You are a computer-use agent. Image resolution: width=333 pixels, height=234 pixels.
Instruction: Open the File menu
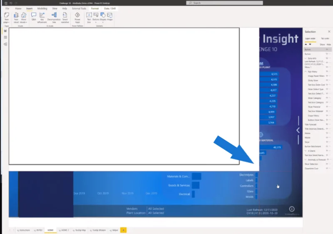pos(7,8)
